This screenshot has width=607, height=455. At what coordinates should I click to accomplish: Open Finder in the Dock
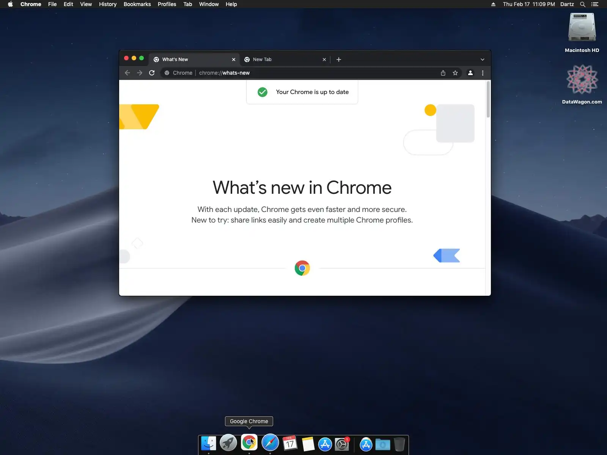tap(209, 443)
